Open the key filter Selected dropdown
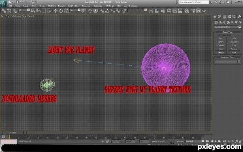243x152 pixels. pos(195,141)
